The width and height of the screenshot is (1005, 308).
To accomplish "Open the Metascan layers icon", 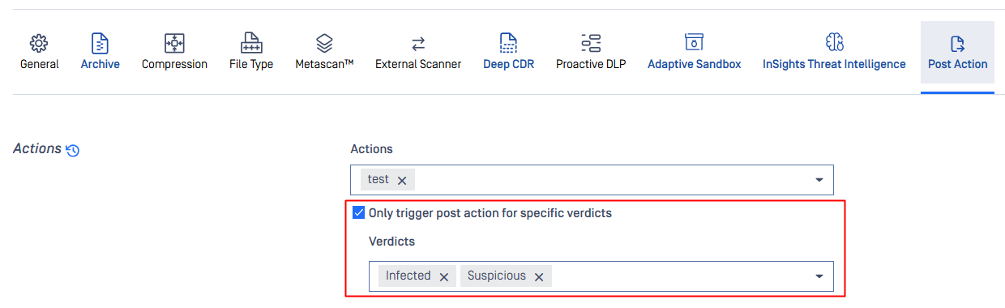I will (324, 43).
